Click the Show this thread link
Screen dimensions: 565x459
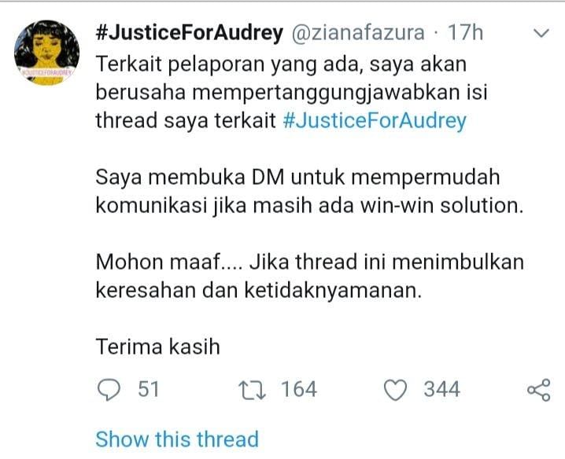177,439
